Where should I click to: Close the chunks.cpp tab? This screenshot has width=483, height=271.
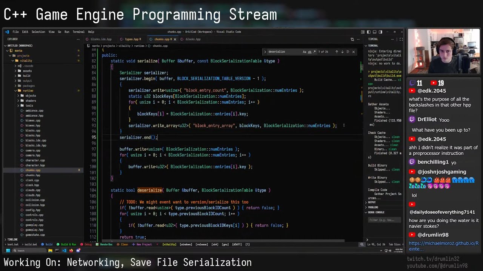pos(175,39)
